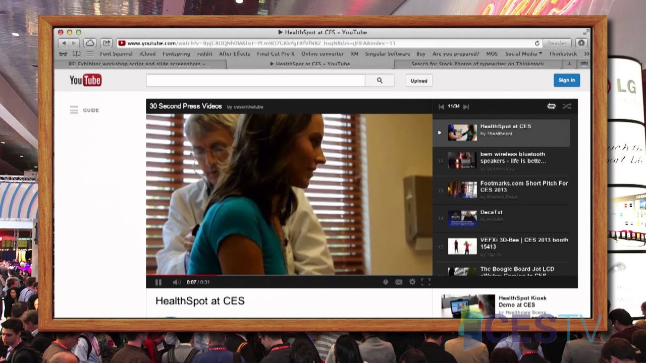The width and height of the screenshot is (646, 363).
Task: Switch to the Thinkstock typewriter search tab
Action: pyautogui.click(x=478, y=64)
